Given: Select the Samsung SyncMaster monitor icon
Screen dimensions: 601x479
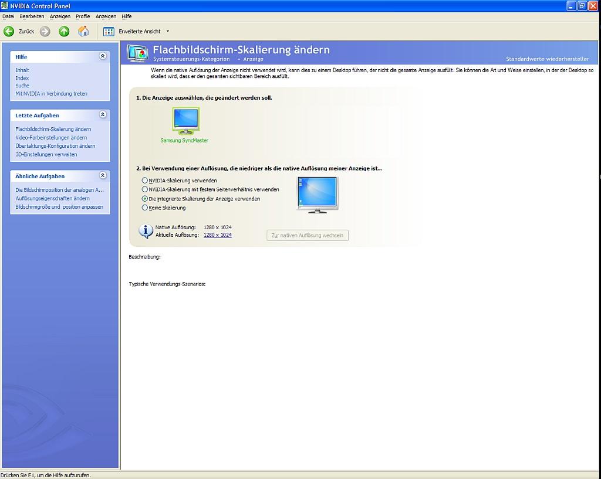Looking at the screenshot, I should pyautogui.click(x=185, y=121).
